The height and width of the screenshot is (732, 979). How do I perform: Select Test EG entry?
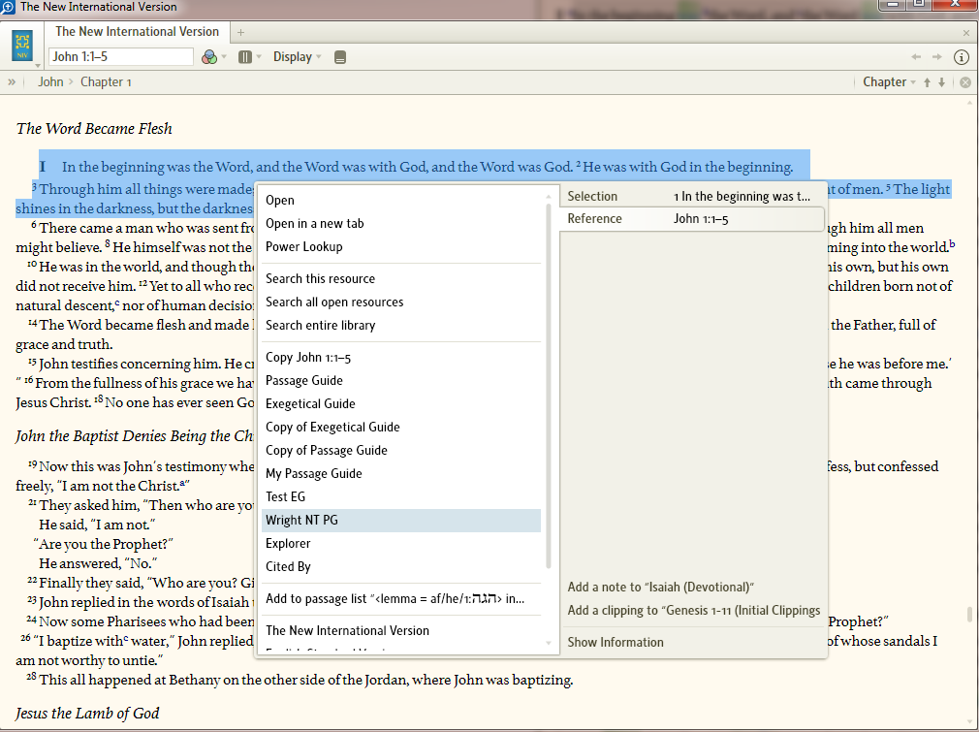[x=401, y=496]
